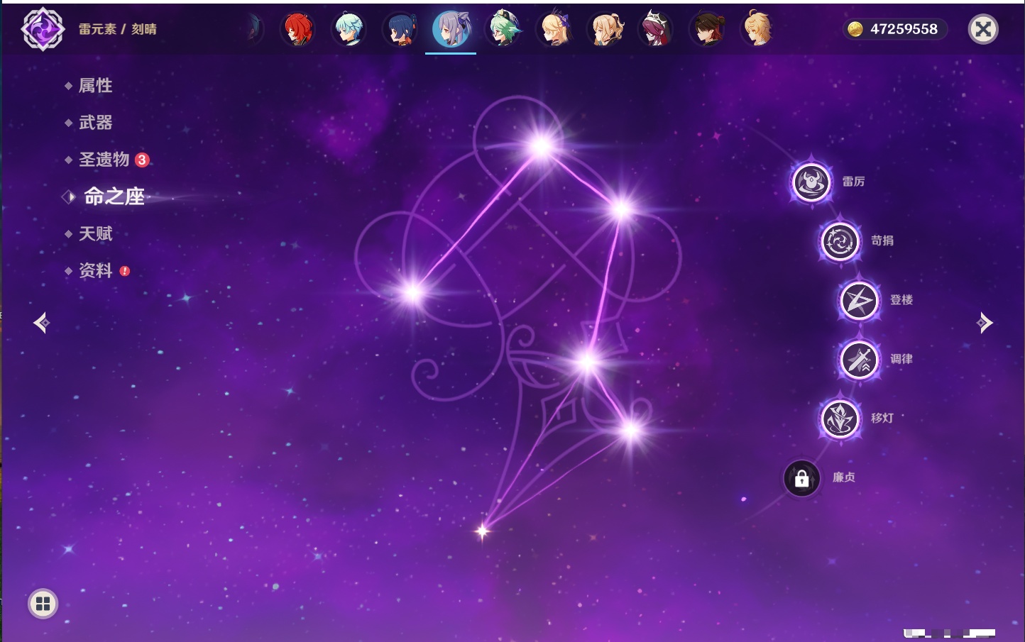This screenshot has width=1025, height=642.
Task: Select the dark-blue-haired character portrait
Action: pos(400,29)
